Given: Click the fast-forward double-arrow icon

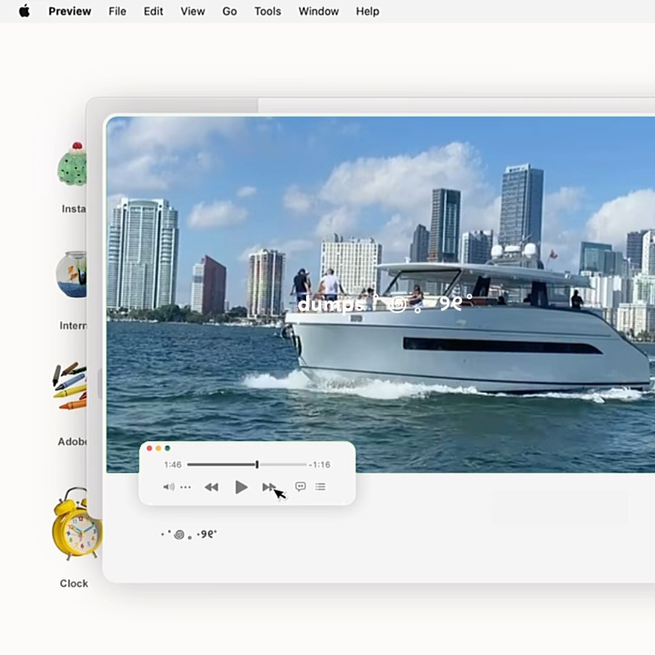Looking at the screenshot, I should tap(269, 487).
